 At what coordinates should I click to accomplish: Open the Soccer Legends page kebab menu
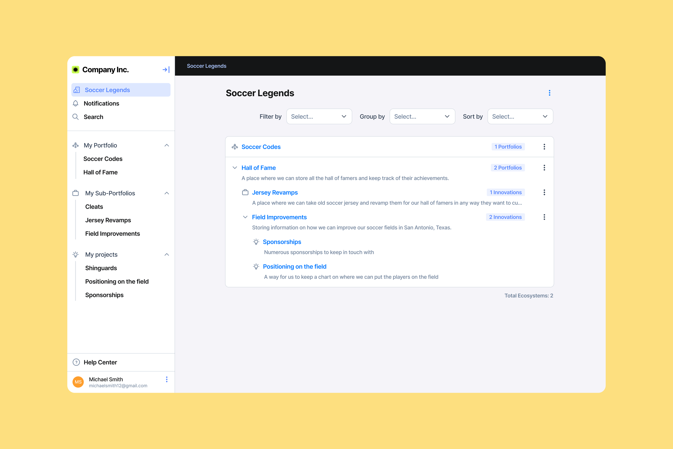tap(549, 93)
